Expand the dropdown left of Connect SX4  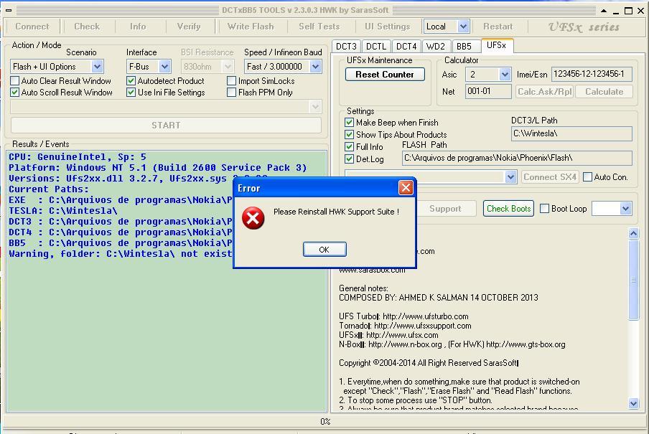click(510, 177)
